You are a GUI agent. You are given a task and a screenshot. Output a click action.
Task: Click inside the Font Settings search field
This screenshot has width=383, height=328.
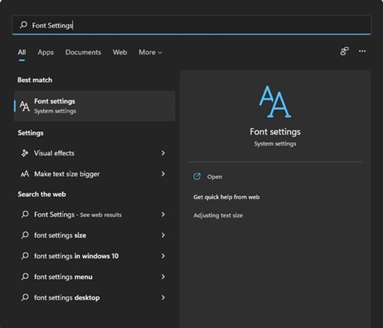click(x=191, y=25)
